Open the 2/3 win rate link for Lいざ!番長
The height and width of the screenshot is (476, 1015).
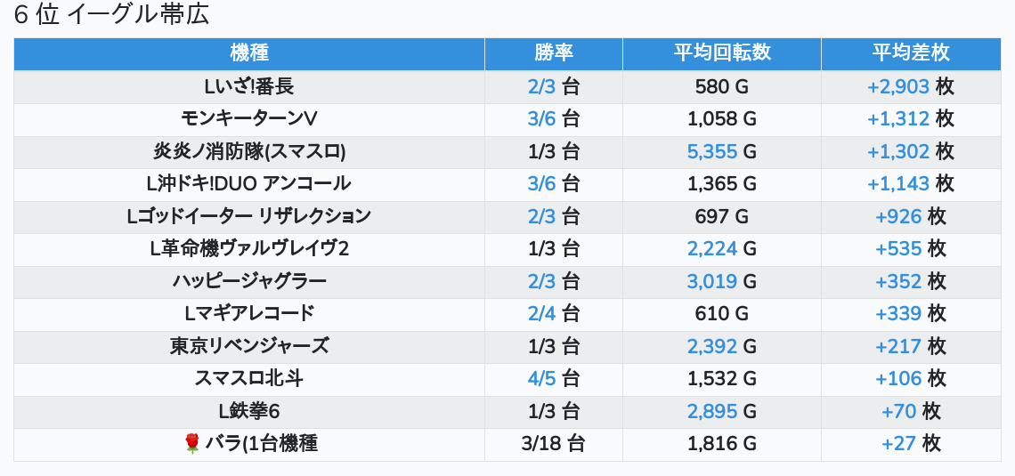click(x=541, y=86)
